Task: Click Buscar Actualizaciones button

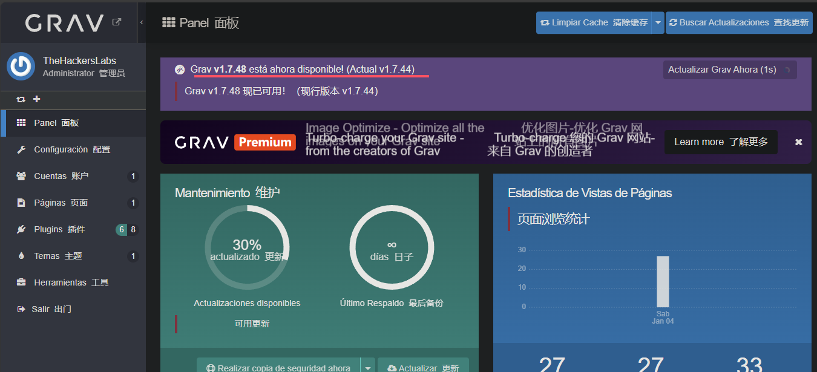Action: tap(739, 23)
